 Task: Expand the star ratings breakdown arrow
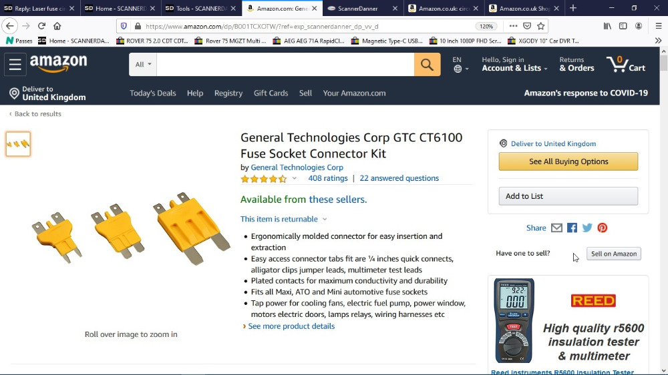[294, 179]
